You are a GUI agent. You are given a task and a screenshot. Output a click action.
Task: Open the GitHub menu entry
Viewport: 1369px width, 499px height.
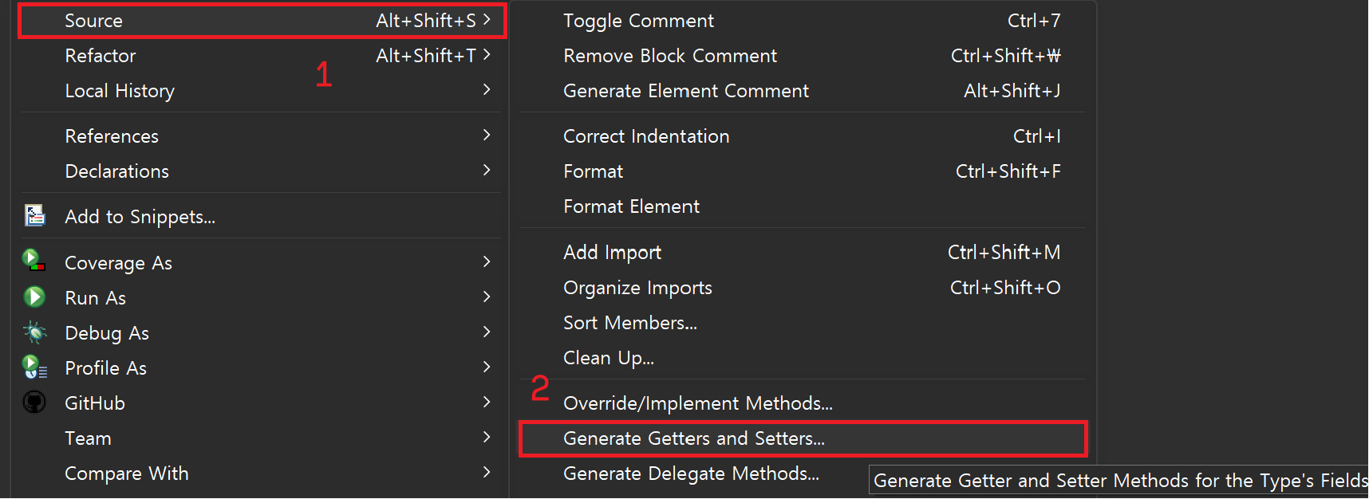[x=262, y=403]
